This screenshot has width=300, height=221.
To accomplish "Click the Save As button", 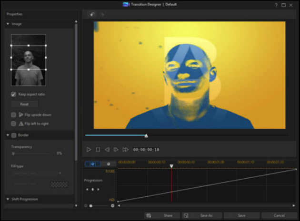I will click(202, 215).
